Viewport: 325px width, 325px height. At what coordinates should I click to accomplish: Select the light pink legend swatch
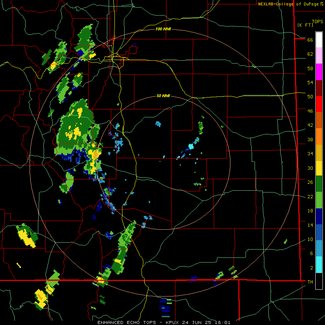pyautogui.click(x=319, y=56)
